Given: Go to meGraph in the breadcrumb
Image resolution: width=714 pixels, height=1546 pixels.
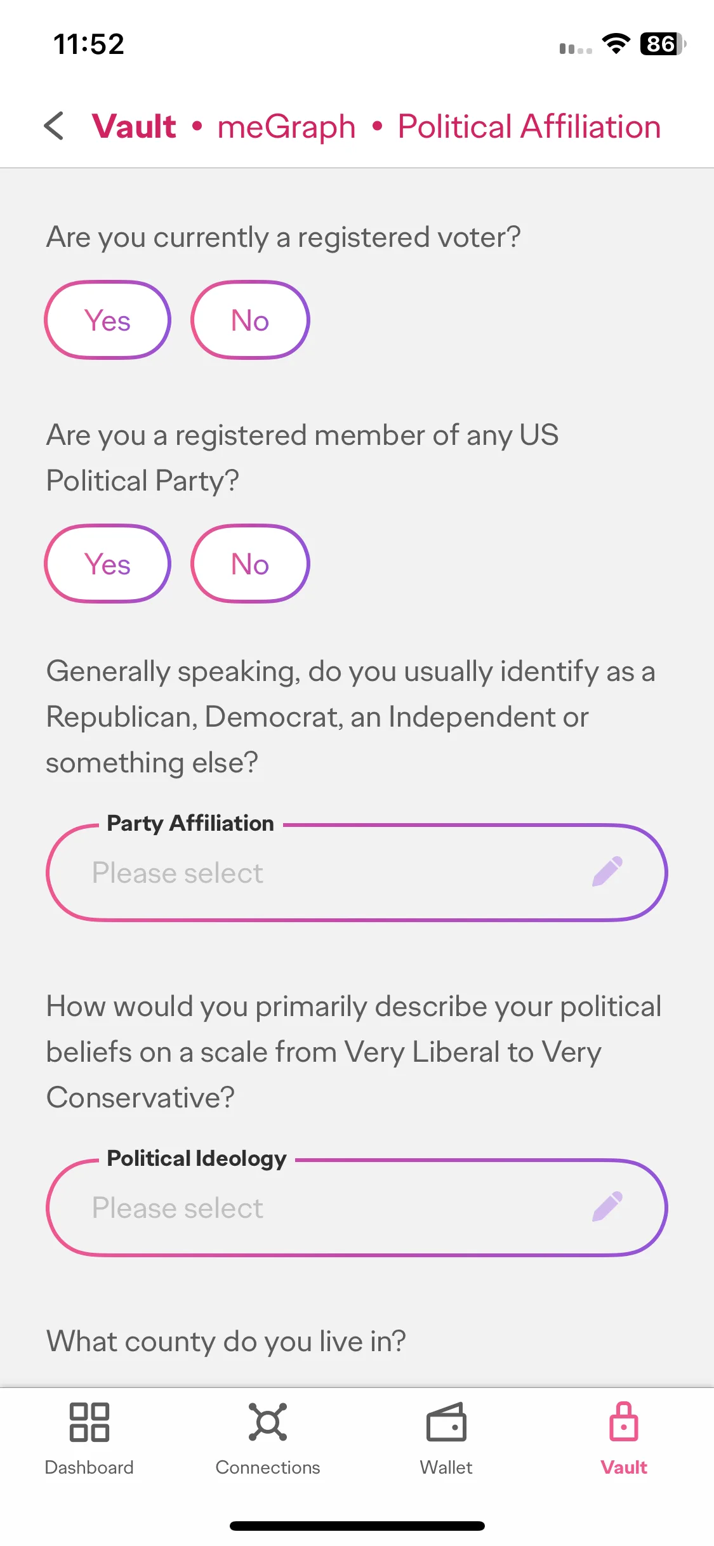Looking at the screenshot, I should (286, 126).
